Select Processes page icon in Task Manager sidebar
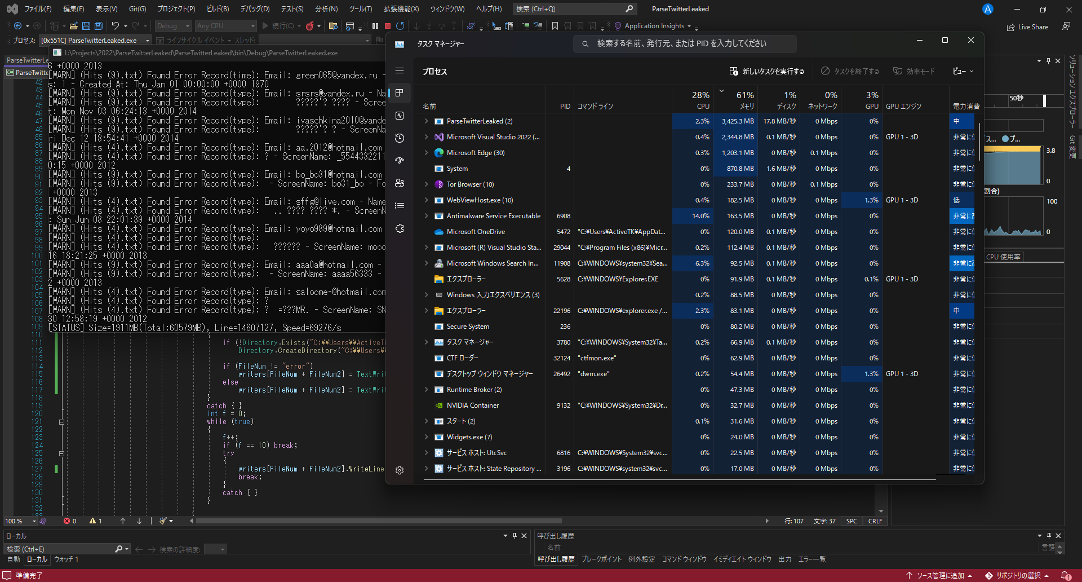Viewport: 1082px width, 582px height. coord(400,93)
